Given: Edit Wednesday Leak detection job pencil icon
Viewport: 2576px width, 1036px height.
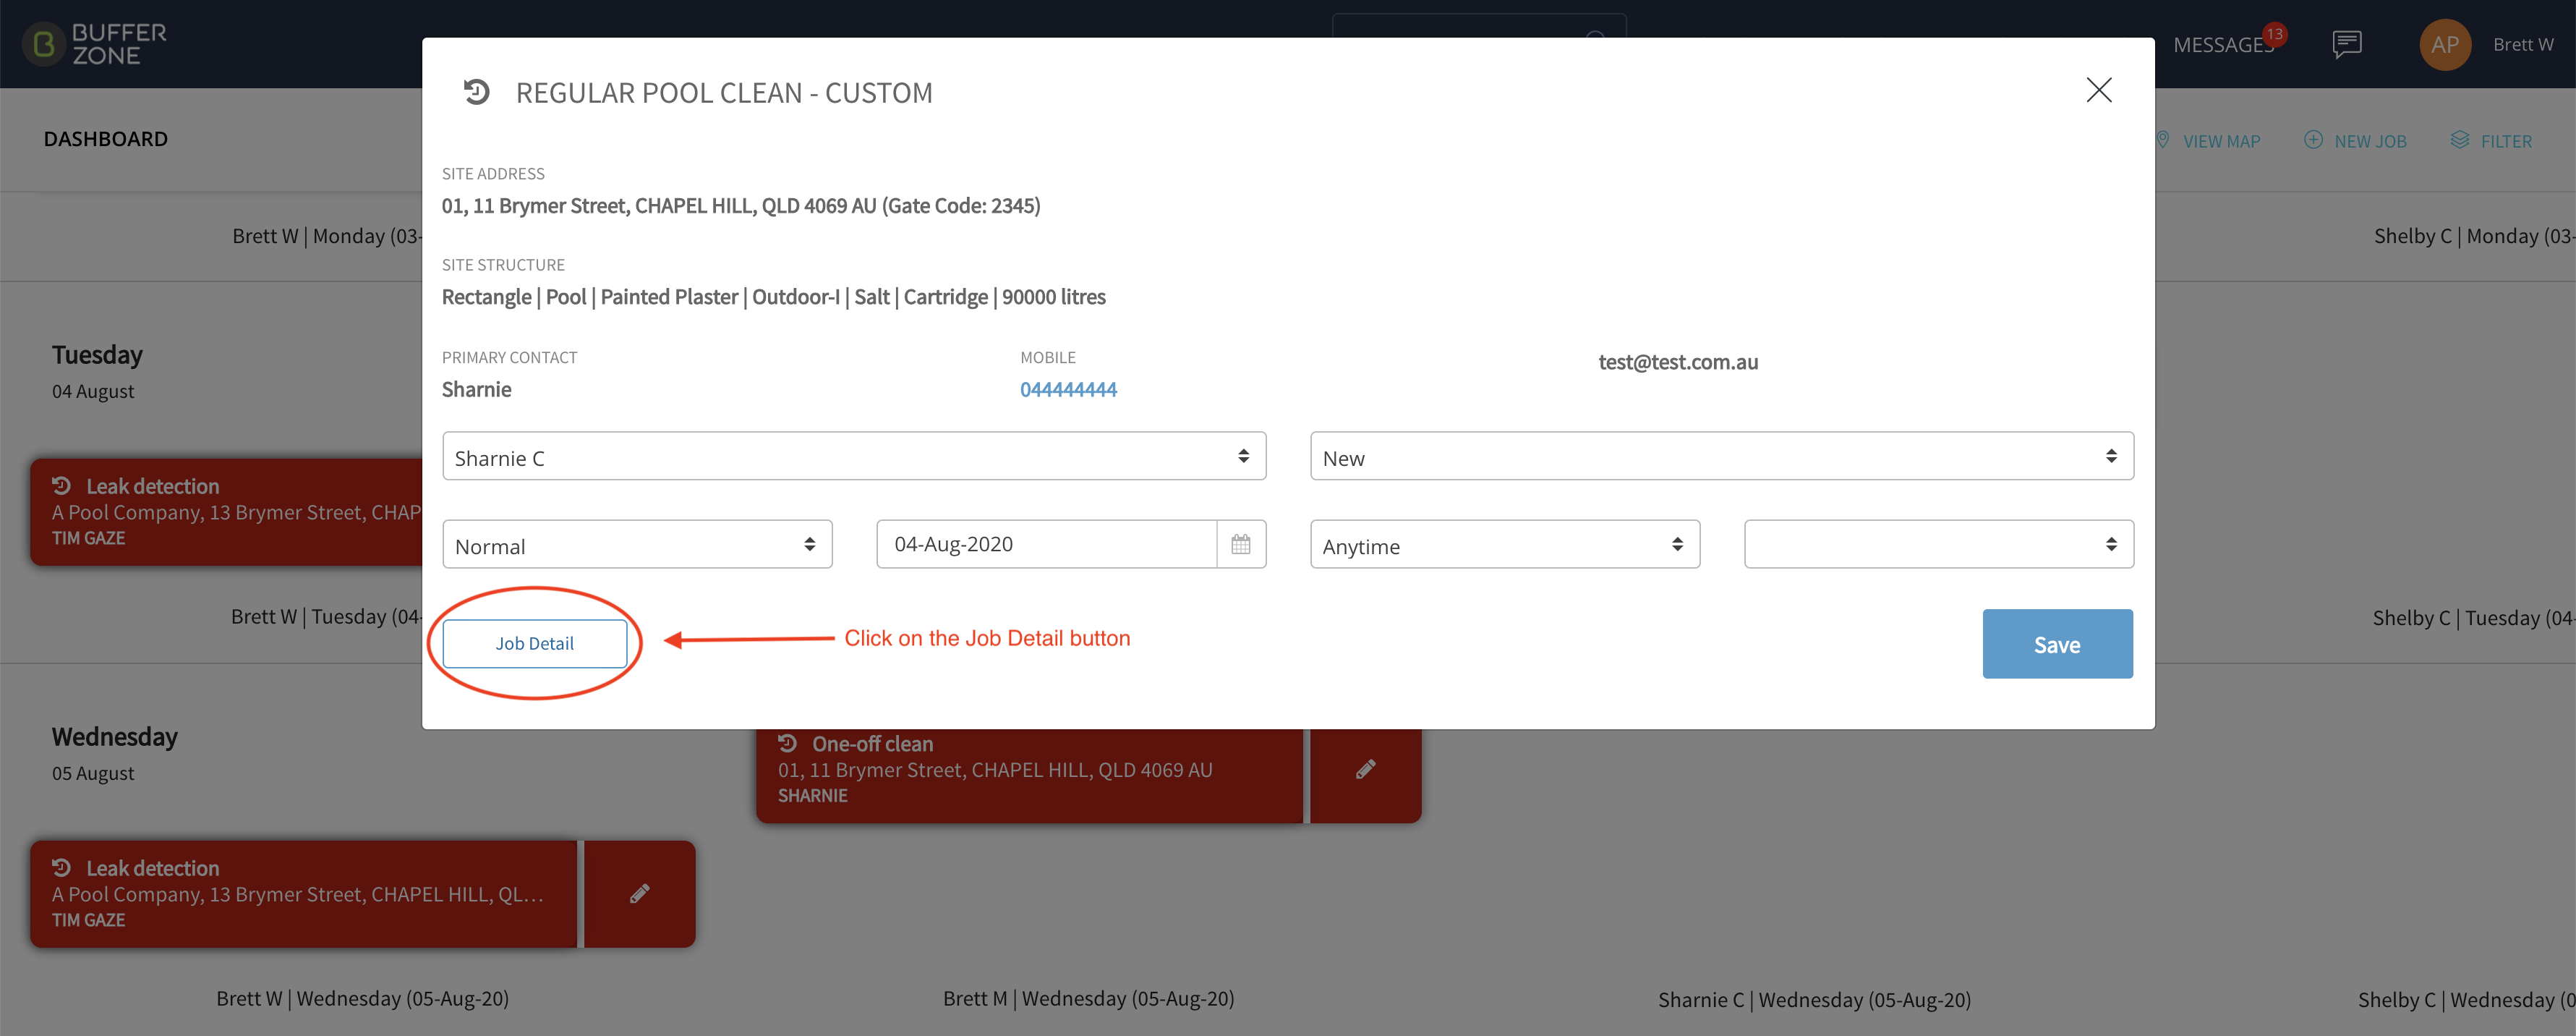Looking at the screenshot, I should 640,894.
